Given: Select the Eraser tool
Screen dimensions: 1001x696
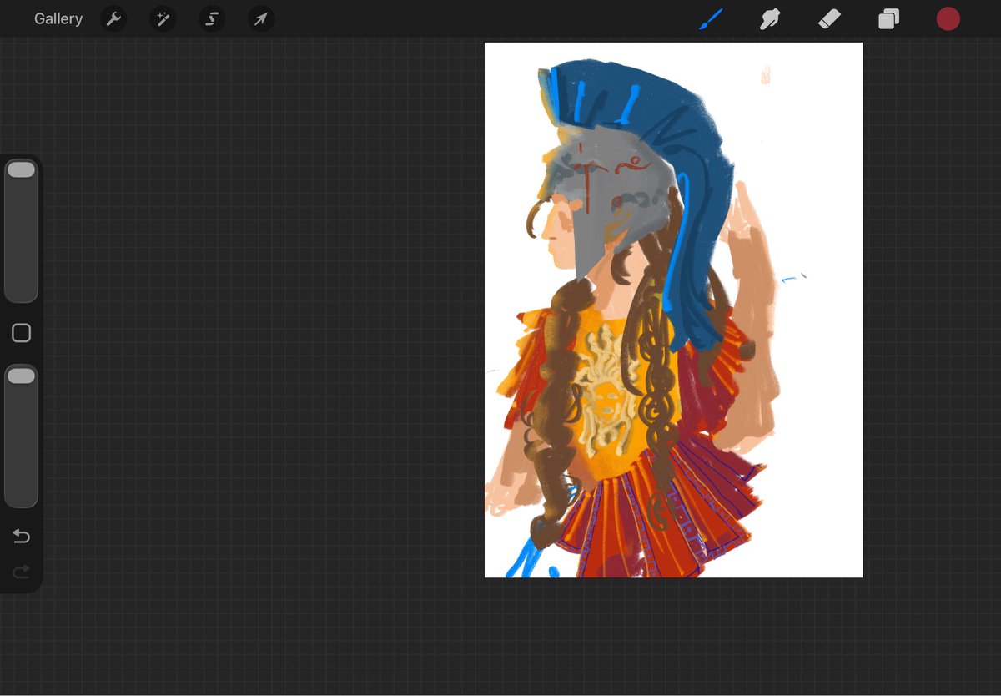Looking at the screenshot, I should tap(829, 18).
